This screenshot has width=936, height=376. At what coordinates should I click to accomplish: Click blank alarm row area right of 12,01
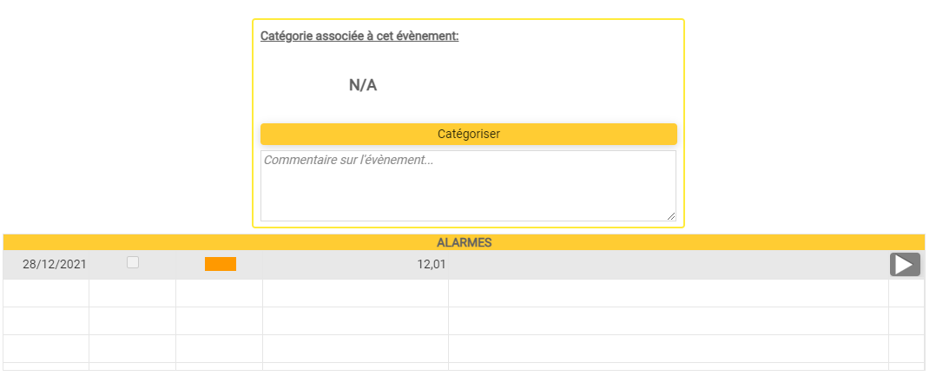pyautogui.click(x=669, y=264)
